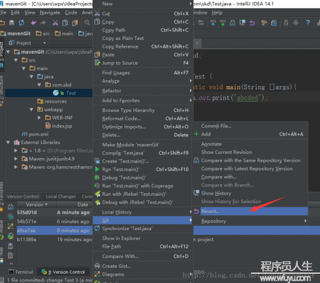Select commit 535d01d row
This screenshot has width=320, height=283.
click(x=54, y=212)
